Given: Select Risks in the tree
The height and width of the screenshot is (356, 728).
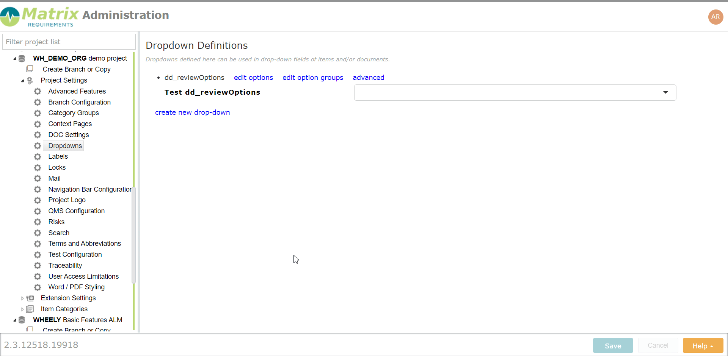Looking at the screenshot, I should pyautogui.click(x=56, y=222).
